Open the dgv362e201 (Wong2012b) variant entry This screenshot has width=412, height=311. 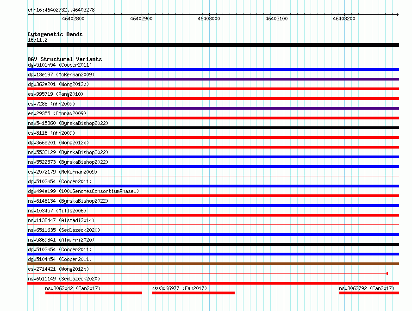click(x=58, y=84)
